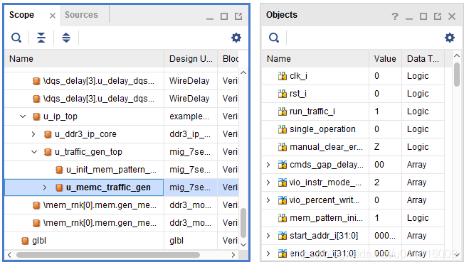The image size is (464, 267).
Task: Click the Objects vertical scrollbar thumb
Action: pos(457,75)
